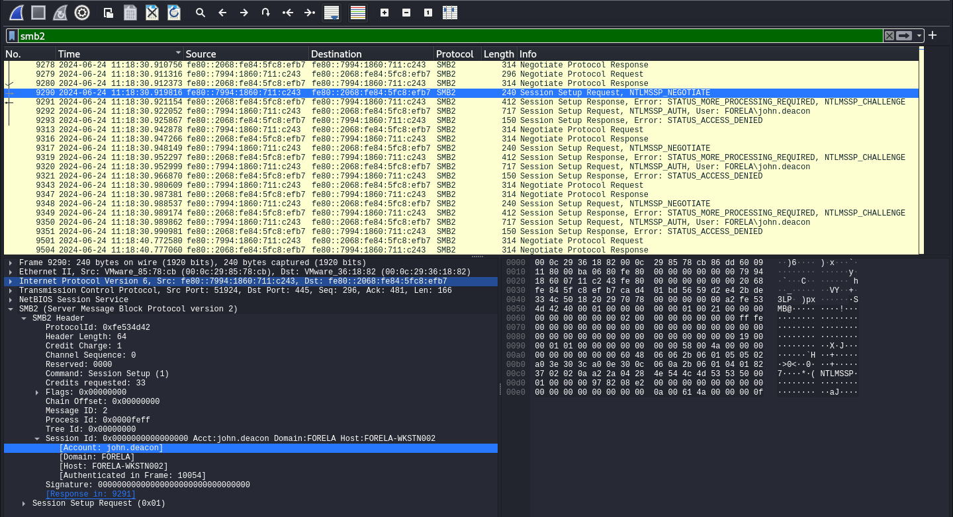Viewport: 953px width, 517px height.
Task: Select packet 9278 in the packet list
Action: coord(461,65)
